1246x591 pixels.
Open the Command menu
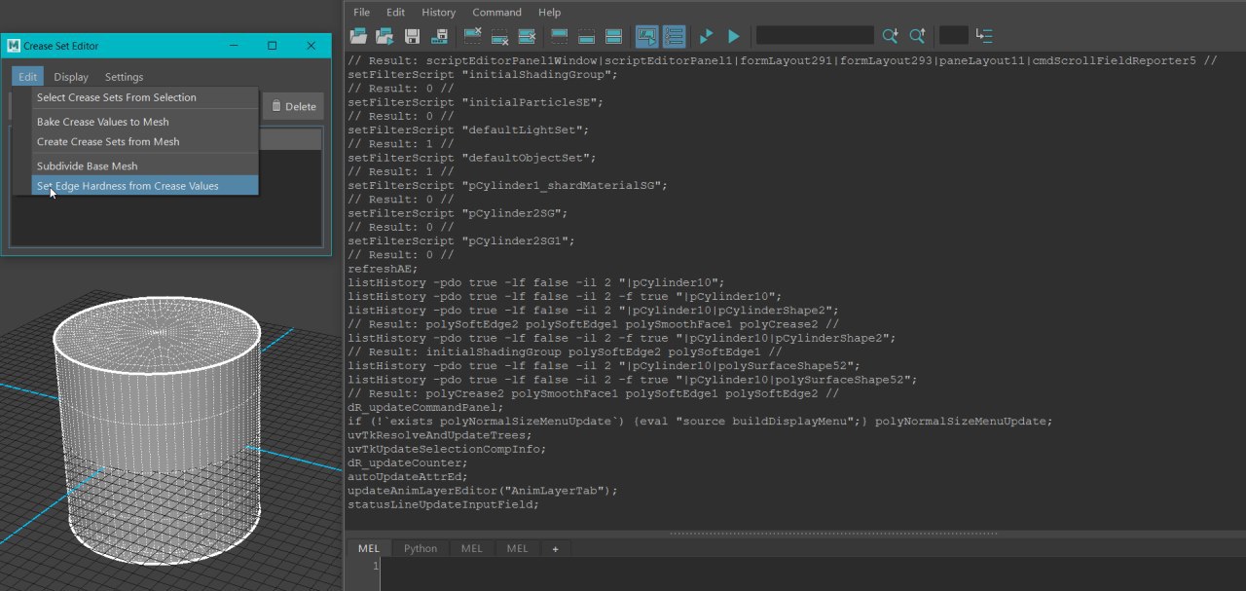coord(496,13)
